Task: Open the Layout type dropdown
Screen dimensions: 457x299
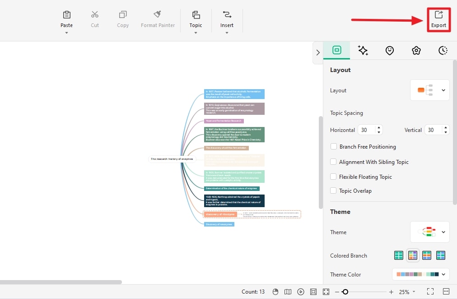Action: [x=429, y=90]
